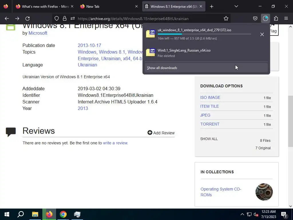The image size is (293, 220).
Task: Open the site permissions icon in address bar
Action: 73,19
